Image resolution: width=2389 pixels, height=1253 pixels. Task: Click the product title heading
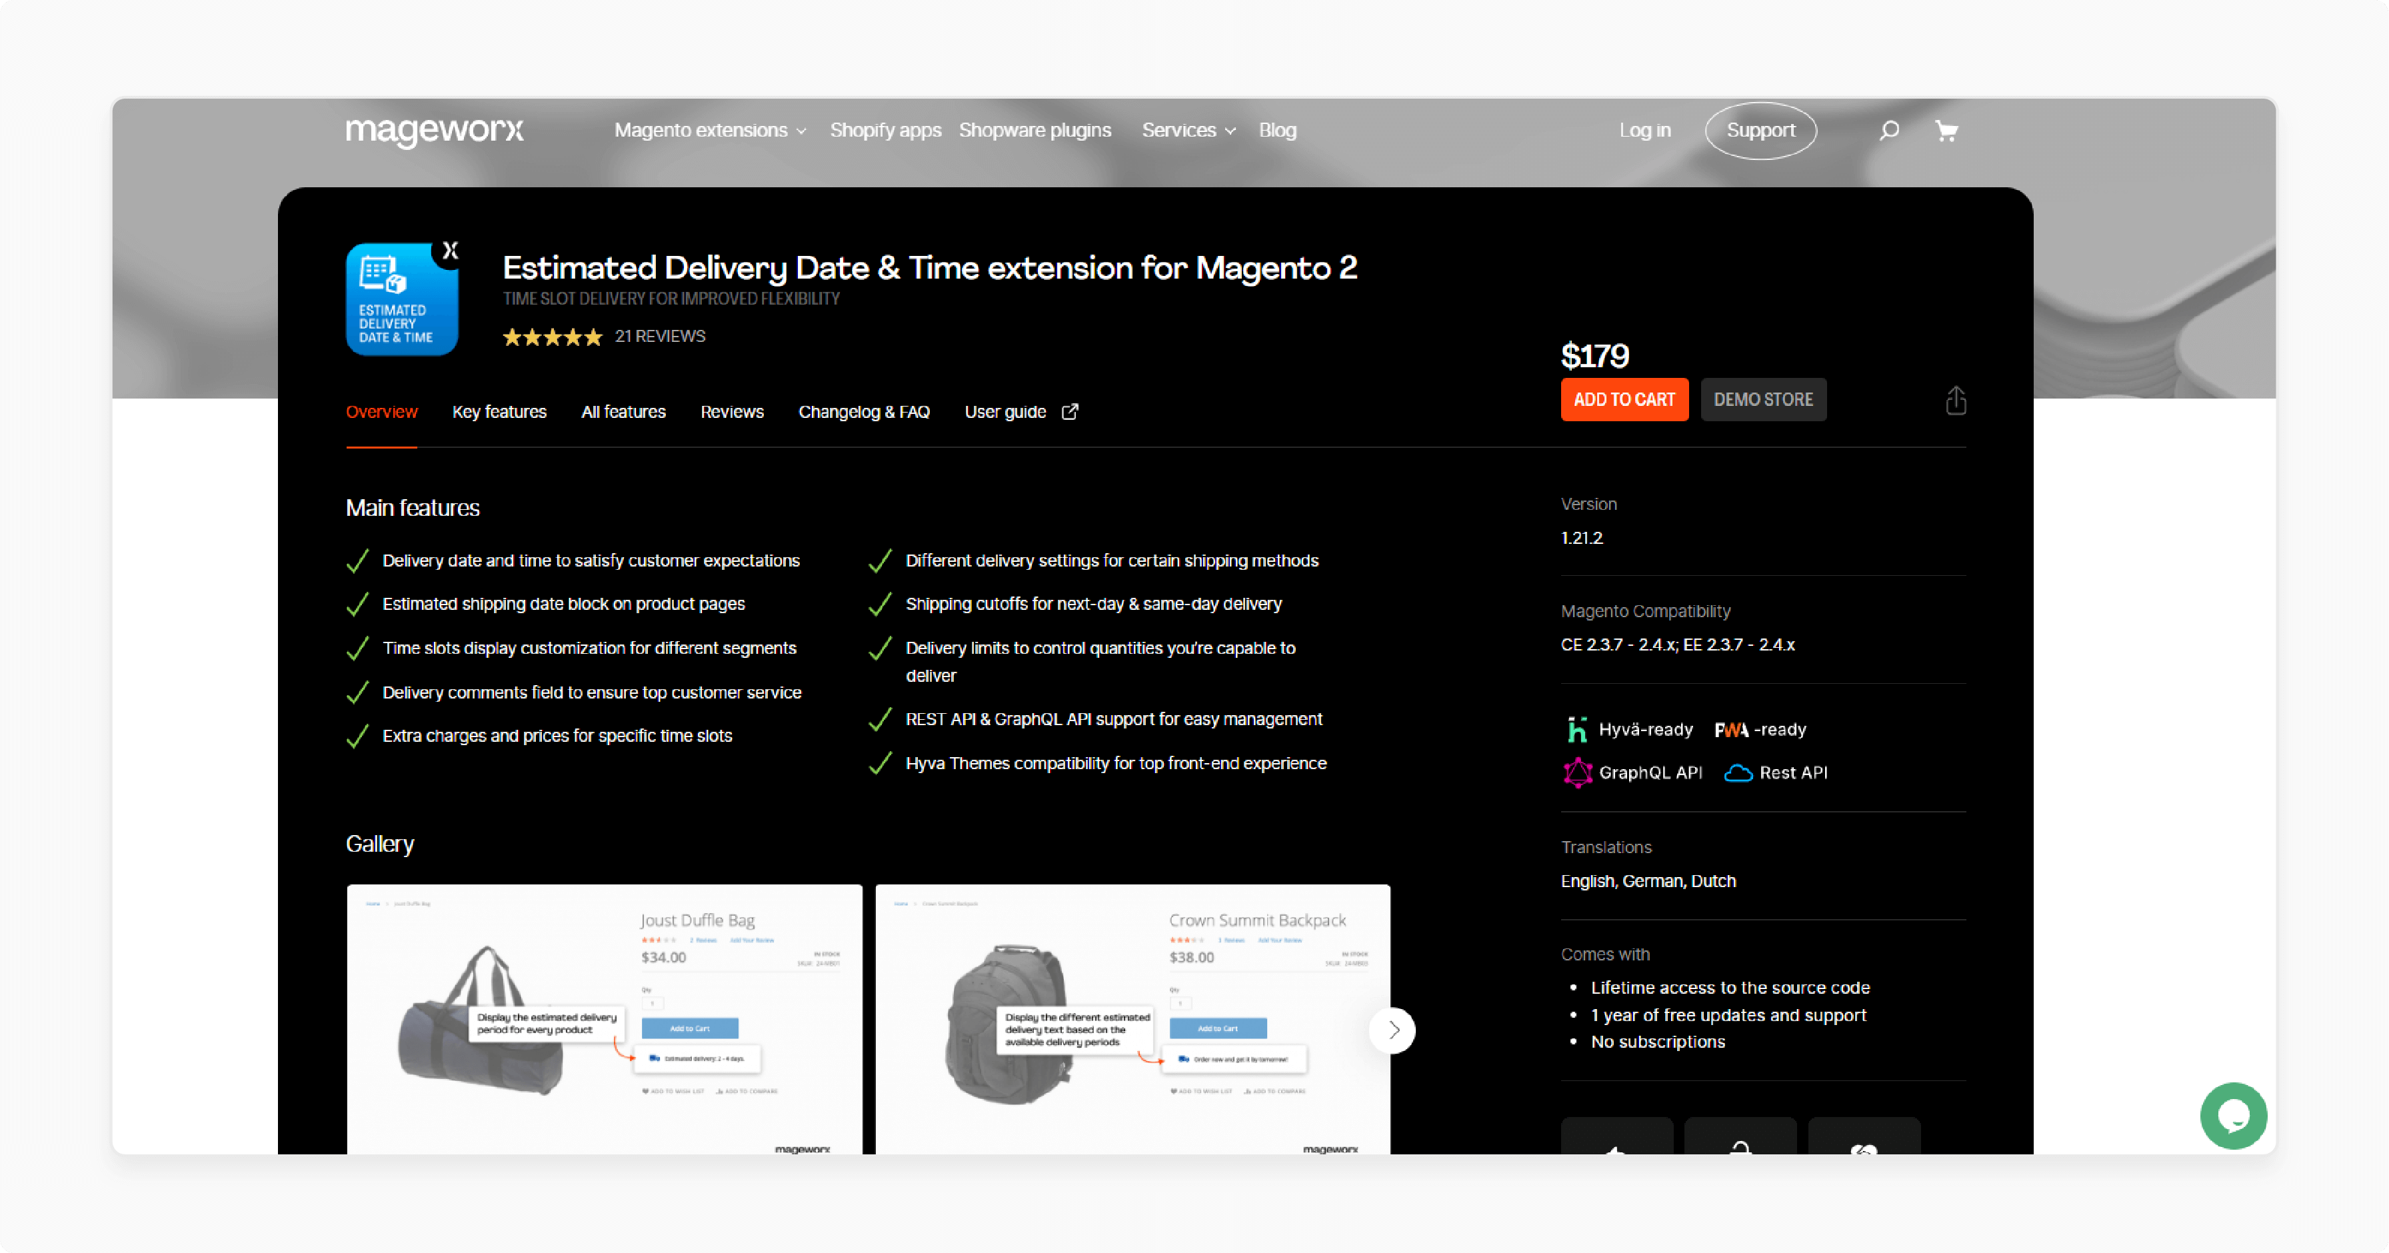pos(930,268)
